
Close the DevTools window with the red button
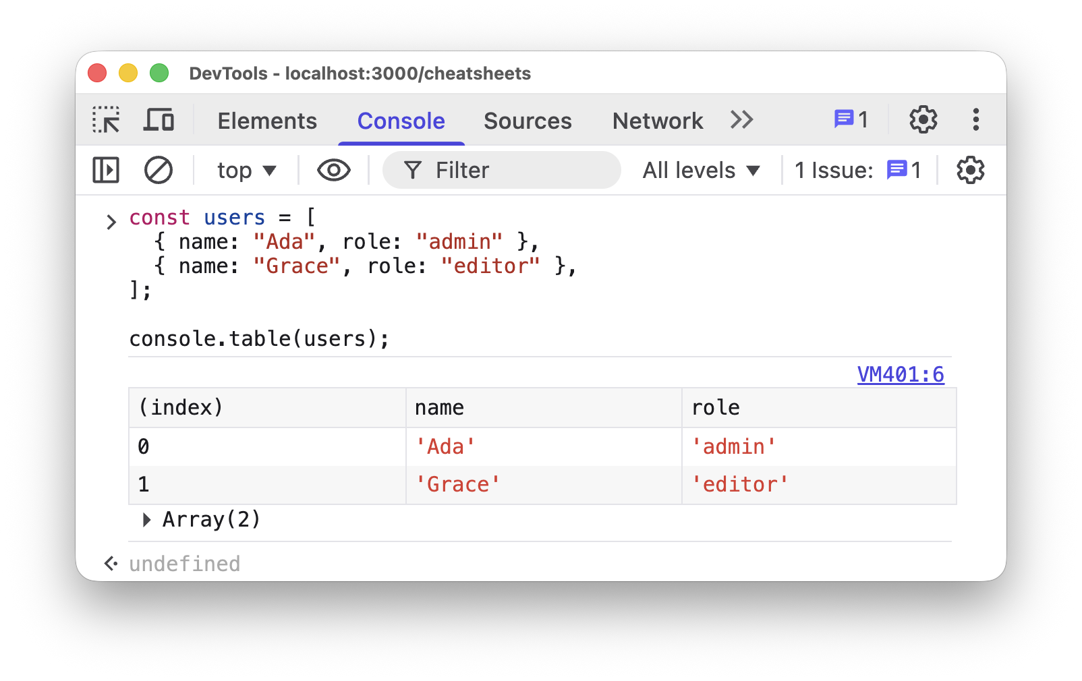coord(97,73)
